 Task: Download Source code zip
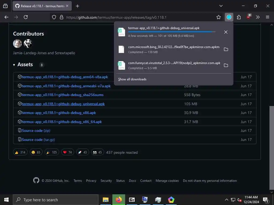pos(36,131)
